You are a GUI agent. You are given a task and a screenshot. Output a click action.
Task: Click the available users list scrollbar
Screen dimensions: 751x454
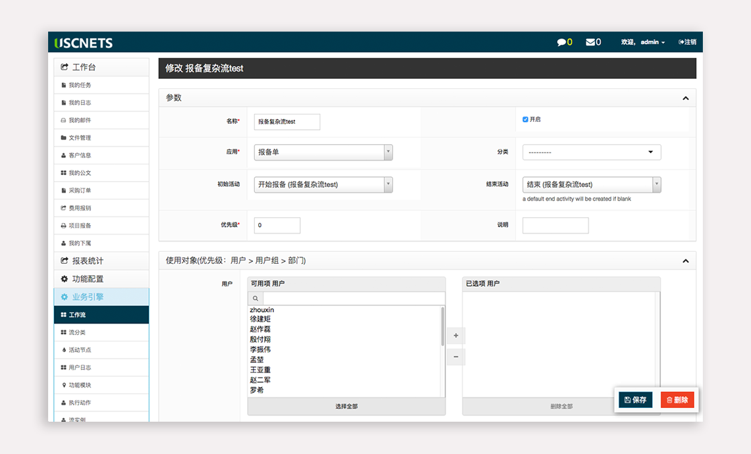click(443, 326)
